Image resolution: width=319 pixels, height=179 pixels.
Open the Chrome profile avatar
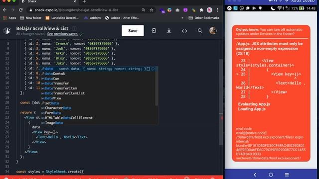click(209, 10)
